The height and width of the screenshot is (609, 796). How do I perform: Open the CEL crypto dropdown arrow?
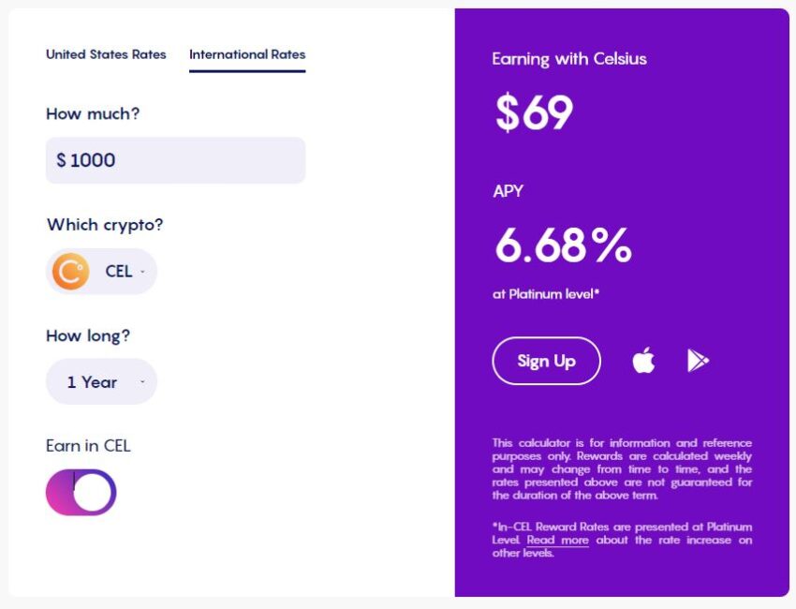(142, 272)
